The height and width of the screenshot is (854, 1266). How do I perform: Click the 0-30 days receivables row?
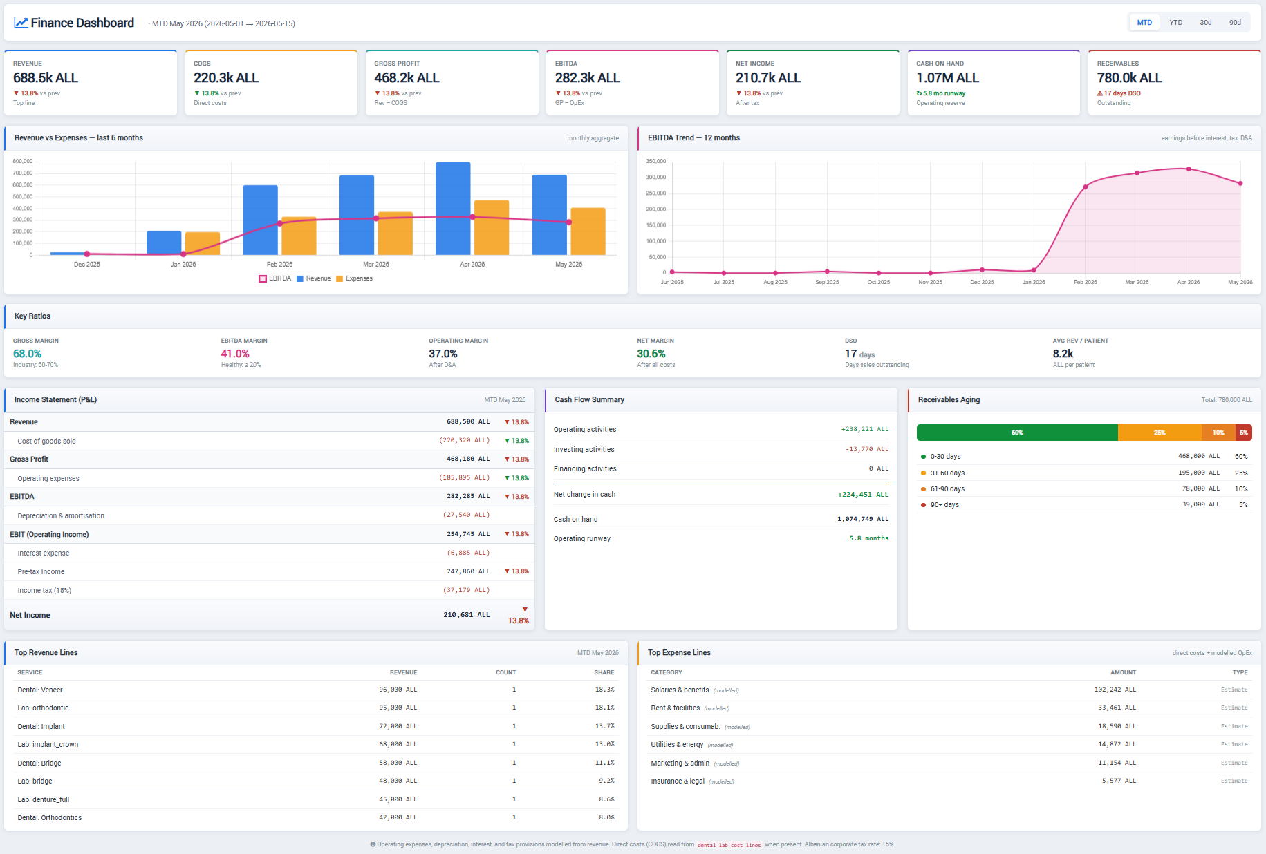click(1084, 457)
